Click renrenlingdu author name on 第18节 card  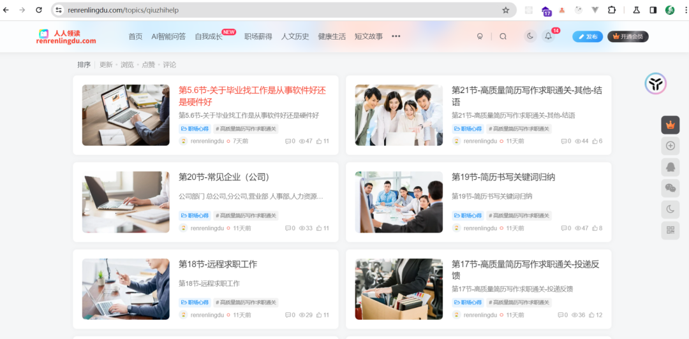[x=207, y=315]
